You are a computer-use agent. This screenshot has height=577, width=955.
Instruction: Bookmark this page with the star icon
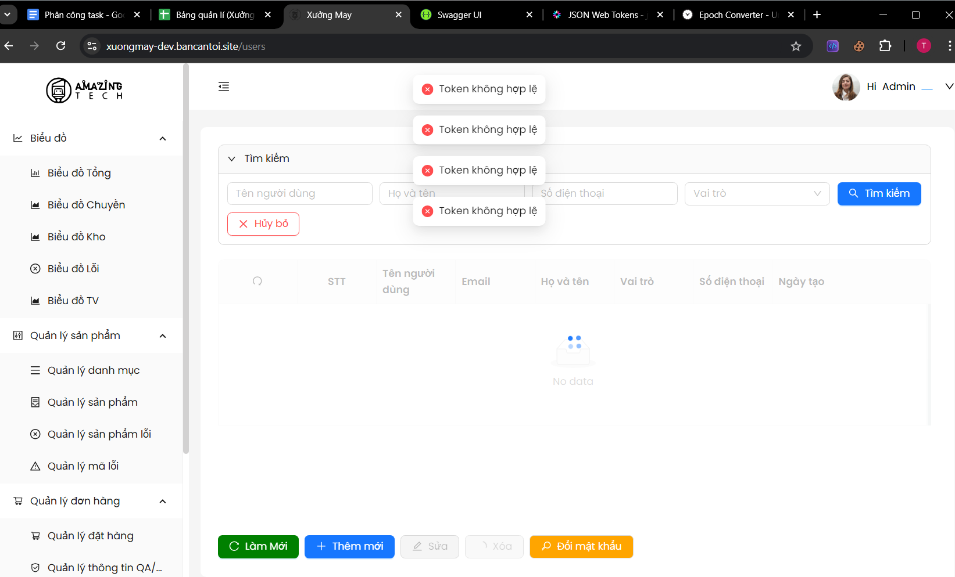pos(796,46)
